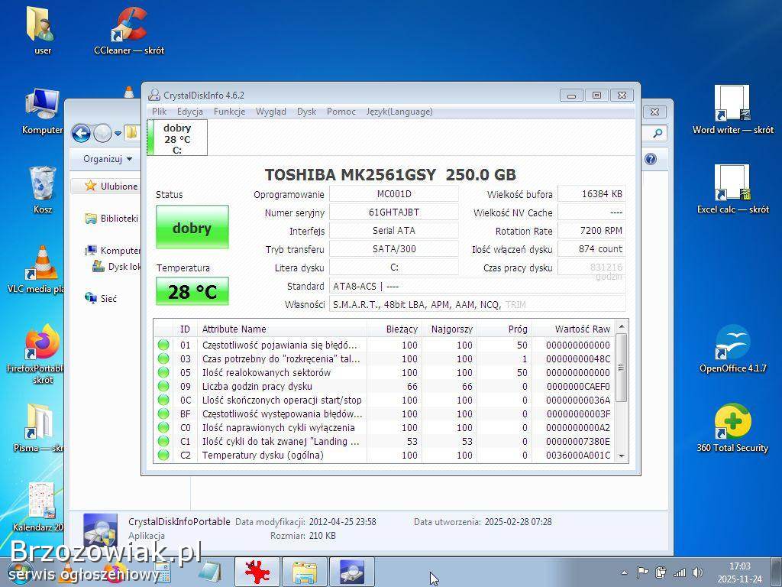Open the Kosz recycle bin icon
782x587 pixels.
(42, 185)
